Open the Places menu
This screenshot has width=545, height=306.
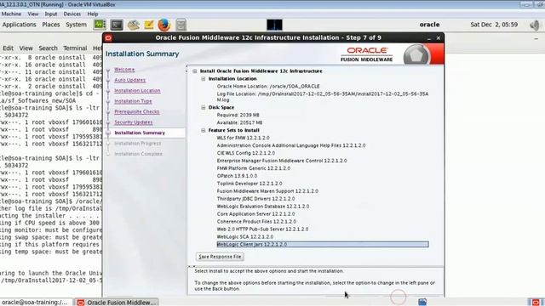coord(51,25)
